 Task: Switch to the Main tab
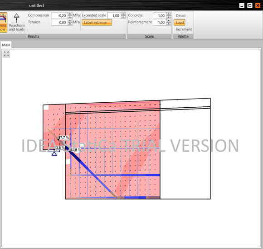(x=6, y=45)
